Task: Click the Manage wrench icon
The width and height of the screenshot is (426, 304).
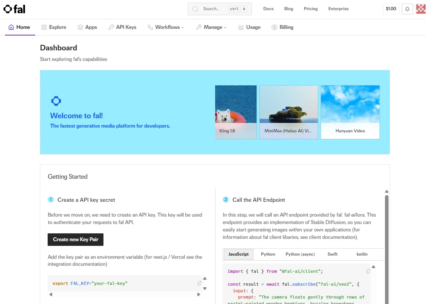Action: point(199,27)
